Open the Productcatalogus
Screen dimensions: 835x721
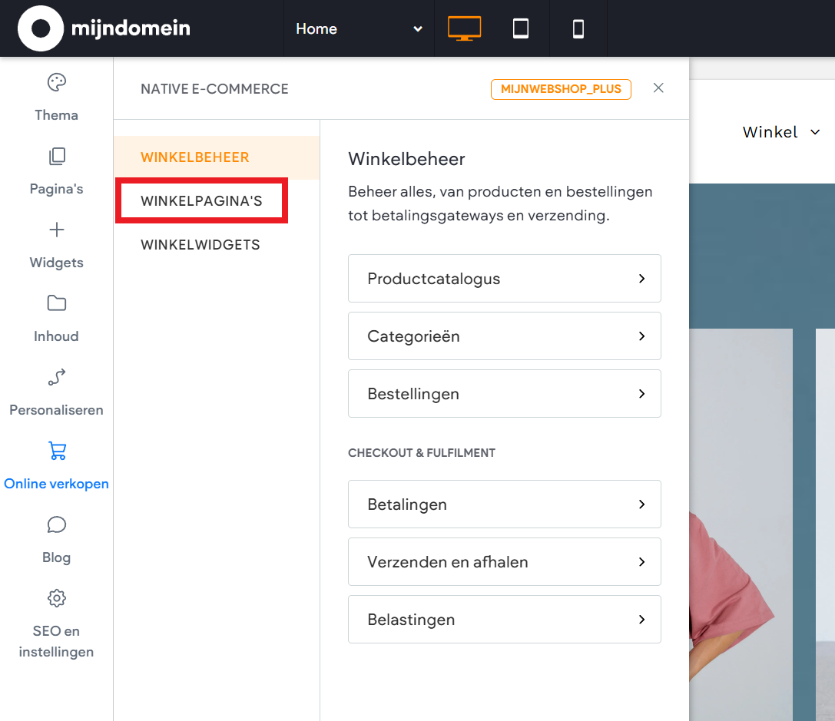pyautogui.click(x=505, y=278)
